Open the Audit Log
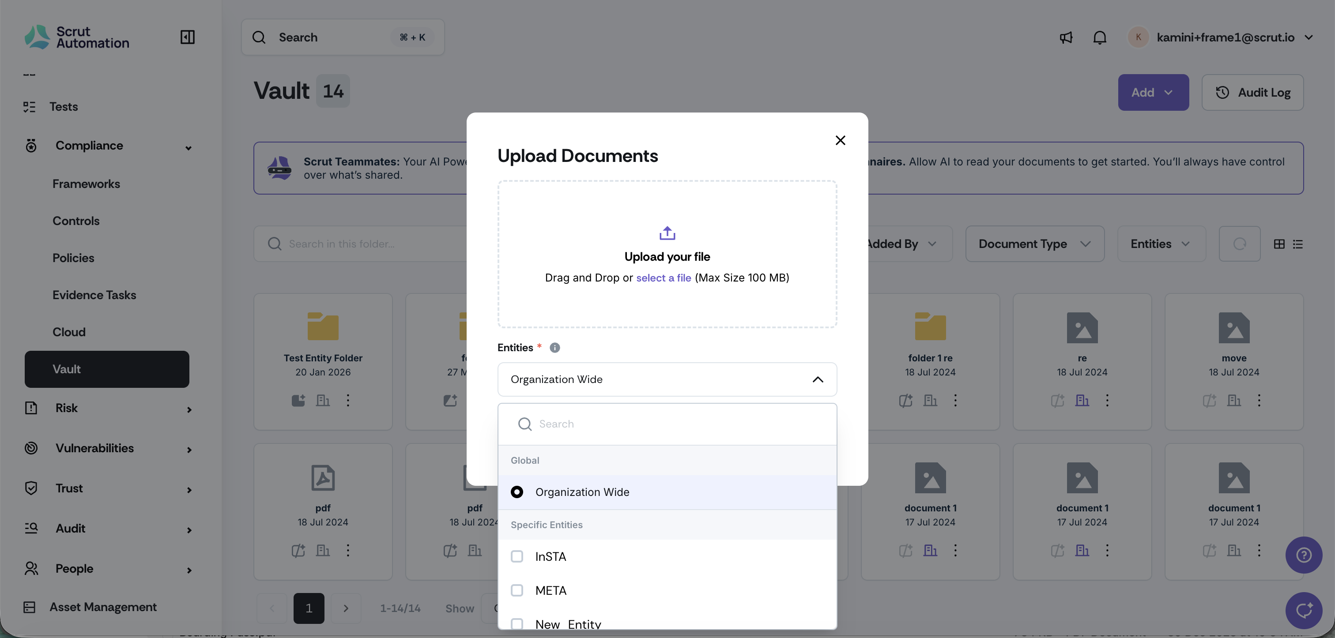This screenshot has width=1335, height=638. click(1252, 92)
